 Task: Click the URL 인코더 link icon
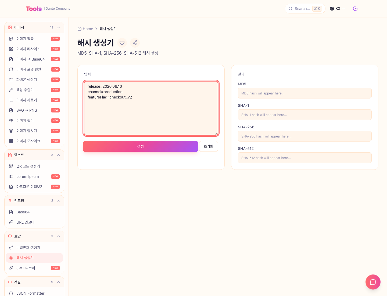[11, 222]
